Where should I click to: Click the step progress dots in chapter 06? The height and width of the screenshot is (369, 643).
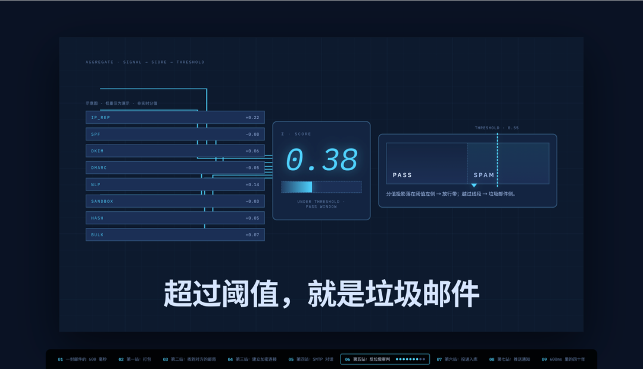[x=410, y=359]
